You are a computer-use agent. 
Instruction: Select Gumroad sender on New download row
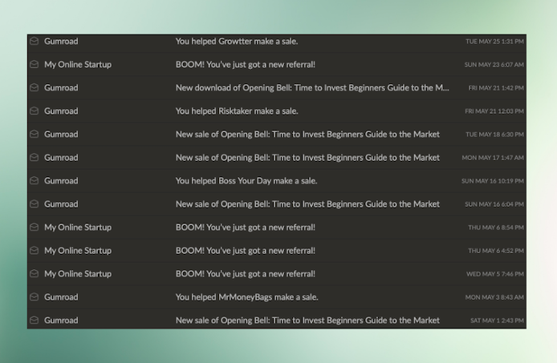pyautogui.click(x=61, y=88)
